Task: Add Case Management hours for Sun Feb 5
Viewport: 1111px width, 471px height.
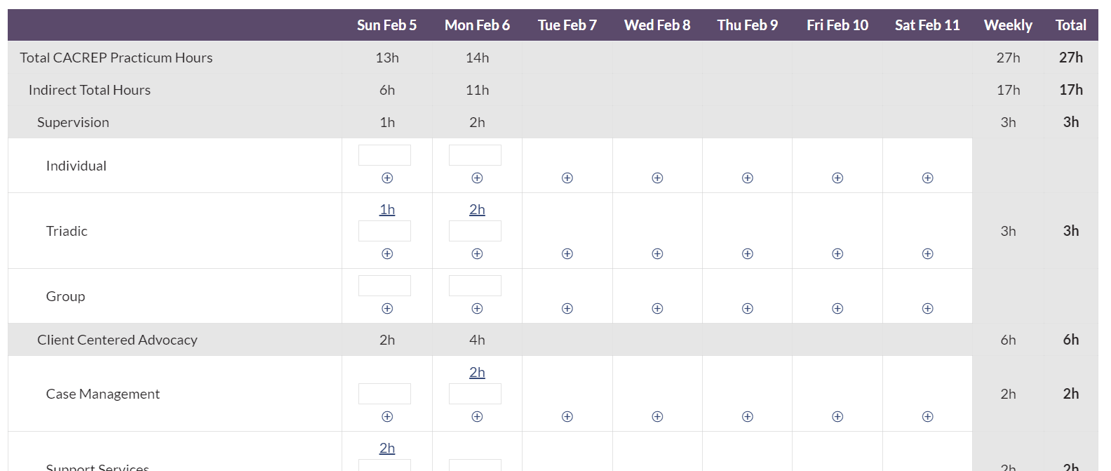Action: (x=386, y=416)
